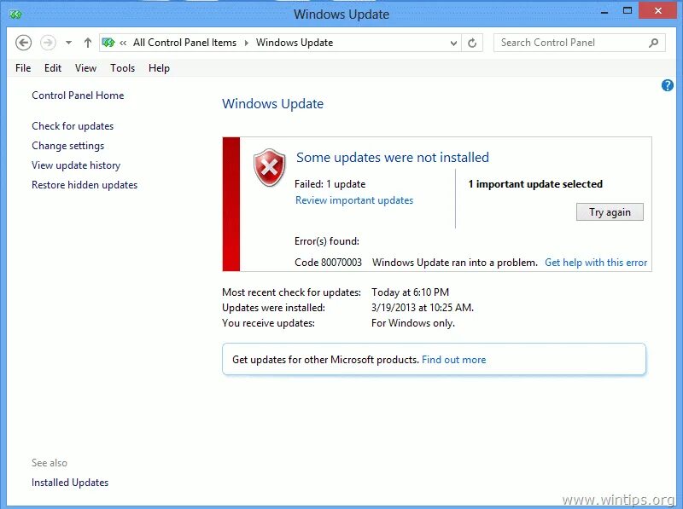This screenshot has width=683, height=509.
Task: Click Find out more link
Action: pos(454,360)
